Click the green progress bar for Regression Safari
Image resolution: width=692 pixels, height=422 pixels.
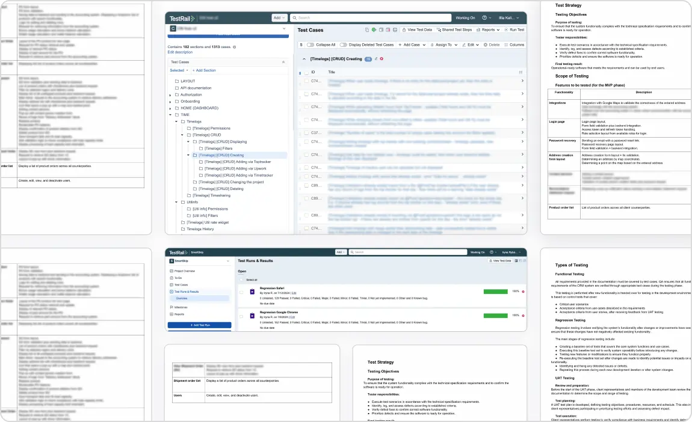(x=496, y=292)
